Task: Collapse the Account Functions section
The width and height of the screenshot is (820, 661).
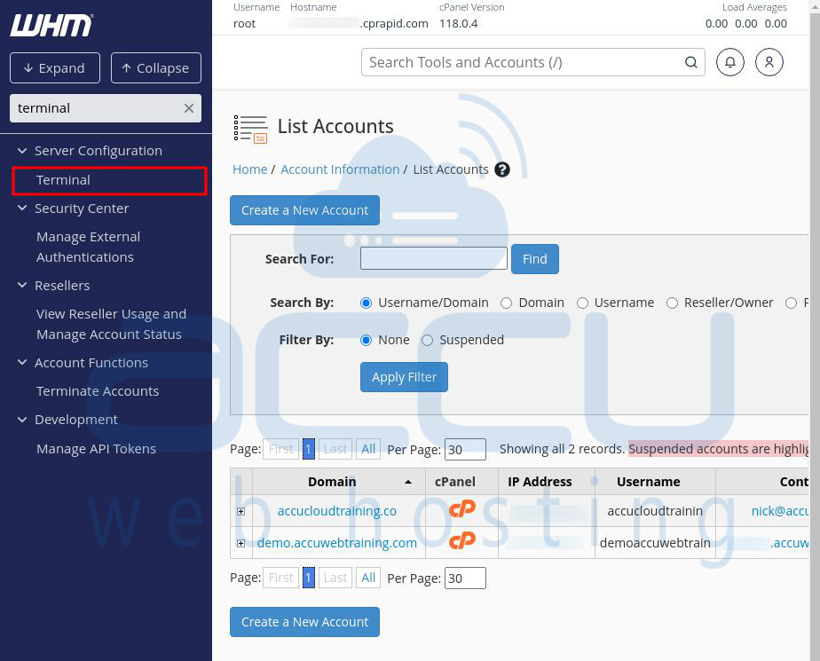Action: tap(22, 362)
